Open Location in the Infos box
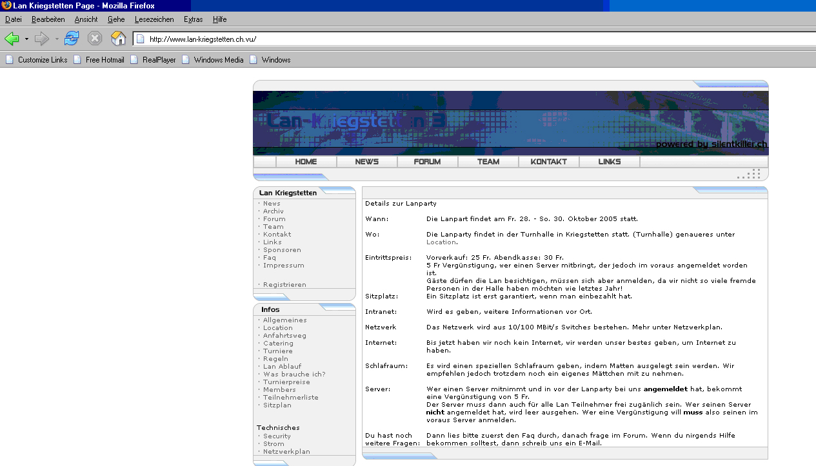816x466 pixels. 278,328
